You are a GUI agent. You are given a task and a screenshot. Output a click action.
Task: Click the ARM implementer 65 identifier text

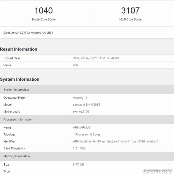tap(115, 141)
